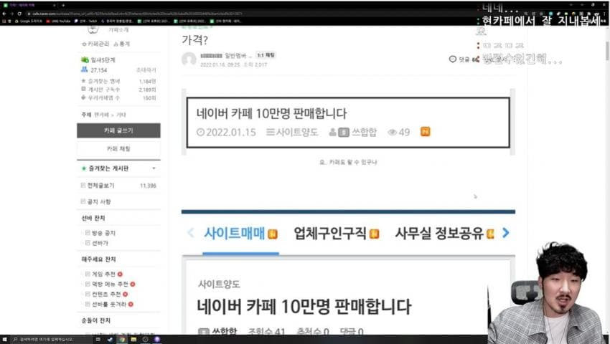The image size is (610, 344).
Task: Click the clock icon beside 2022.01.15
Action: 200,132
